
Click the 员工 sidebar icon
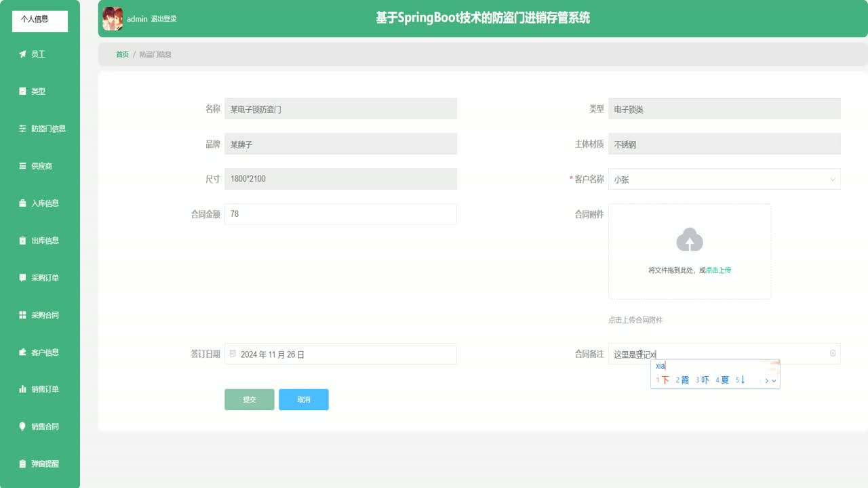22,54
